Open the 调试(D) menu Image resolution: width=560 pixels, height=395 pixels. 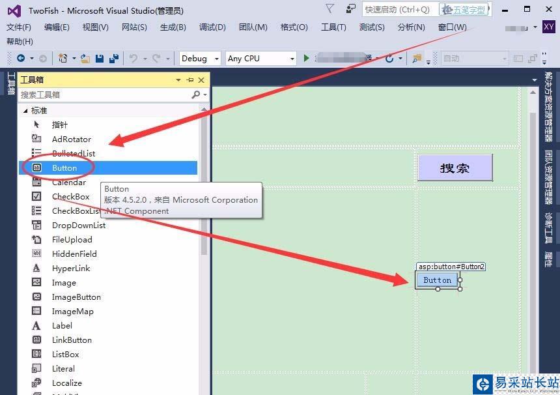point(212,27)
